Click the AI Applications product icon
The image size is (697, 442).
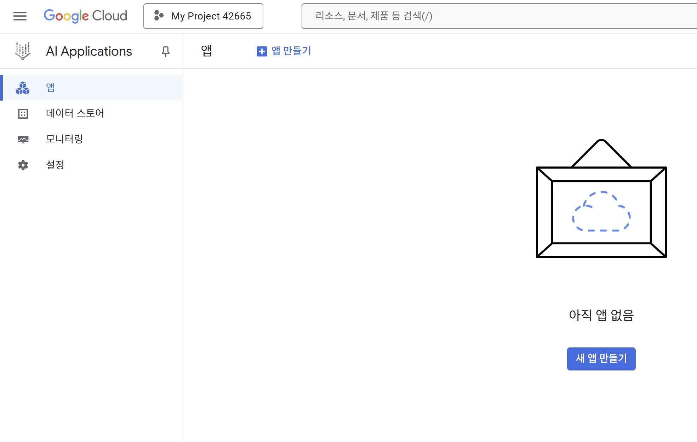coord(23,51)
